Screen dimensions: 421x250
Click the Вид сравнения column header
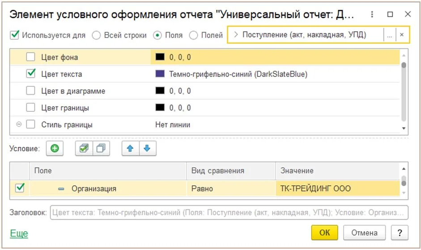click(231, 171)
